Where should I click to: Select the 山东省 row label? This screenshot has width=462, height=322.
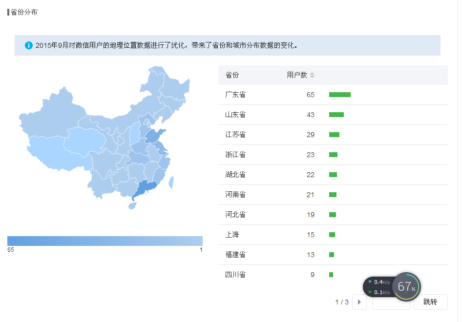tap(235, 115)
